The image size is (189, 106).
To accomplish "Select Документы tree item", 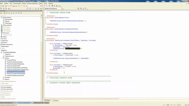I will tap(4, 42).
